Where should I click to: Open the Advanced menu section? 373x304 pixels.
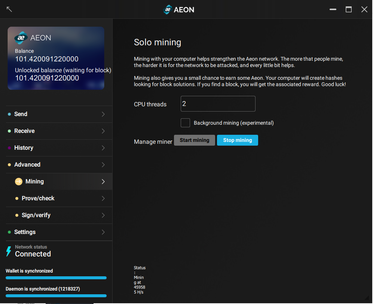tap(59, 165)
